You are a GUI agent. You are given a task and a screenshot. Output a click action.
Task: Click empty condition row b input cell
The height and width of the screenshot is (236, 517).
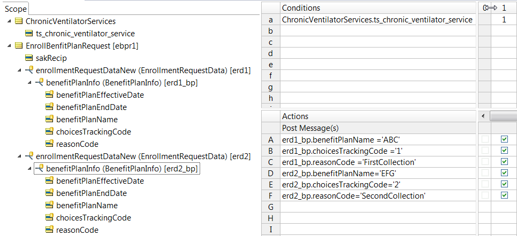pos(378,31)
